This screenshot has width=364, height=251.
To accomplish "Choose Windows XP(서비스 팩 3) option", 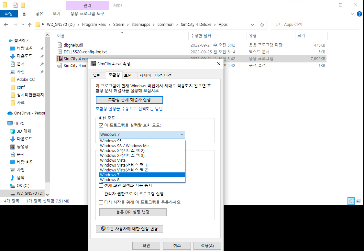I will point(142,156).
